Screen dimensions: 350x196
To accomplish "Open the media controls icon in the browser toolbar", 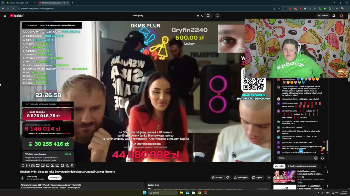I will [x=337, y=8].
